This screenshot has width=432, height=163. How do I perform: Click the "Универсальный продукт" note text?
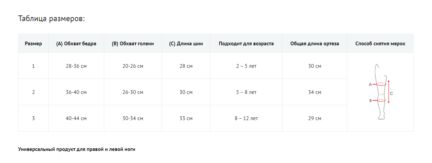click(x=76, y=149)
